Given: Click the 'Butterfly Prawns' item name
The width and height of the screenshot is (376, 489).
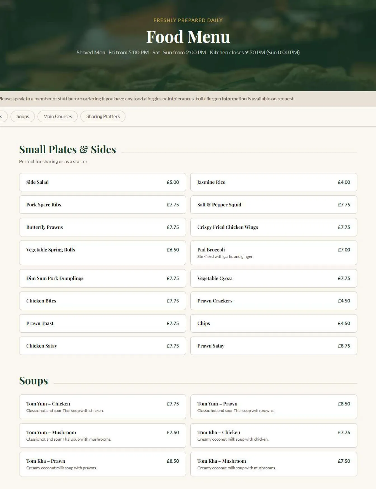Looking at the screenshot, I should click(x=44, y=227).
